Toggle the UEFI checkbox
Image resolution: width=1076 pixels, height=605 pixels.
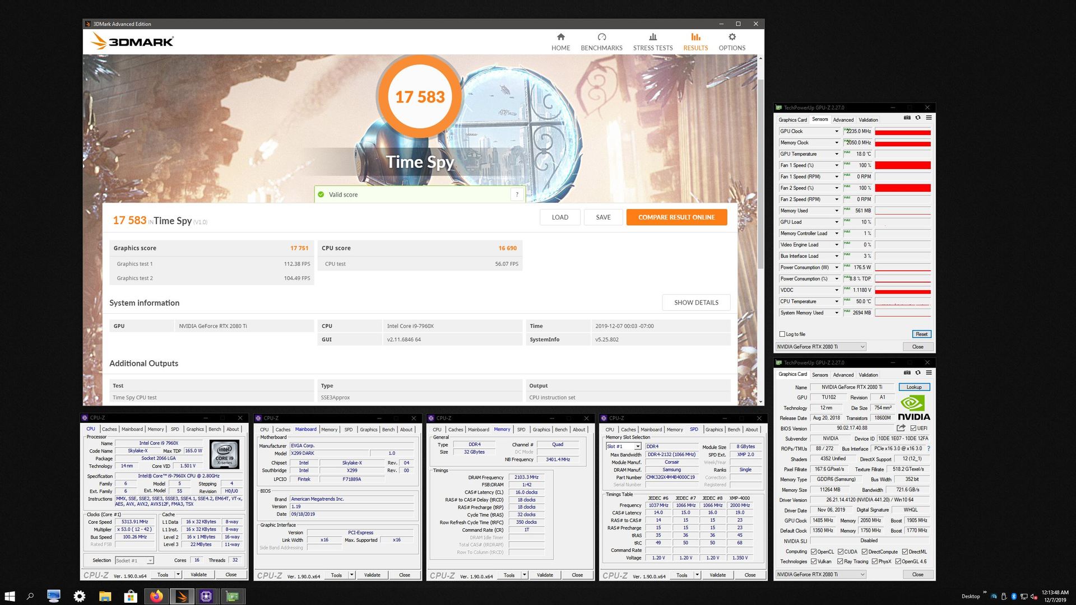click(913, 428)
